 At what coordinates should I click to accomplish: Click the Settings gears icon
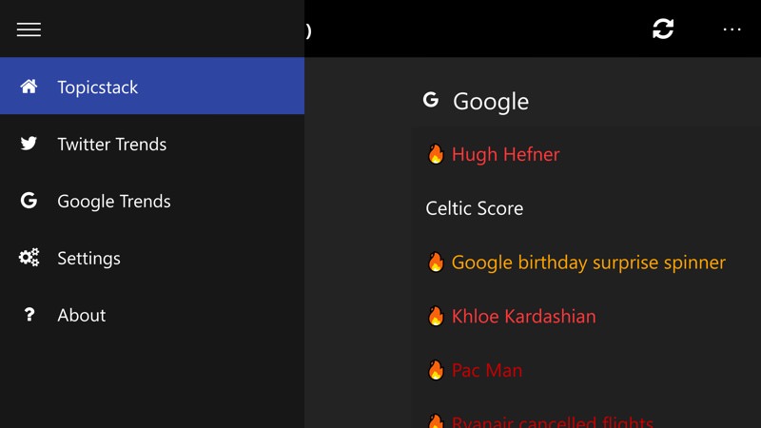point(29,257)
